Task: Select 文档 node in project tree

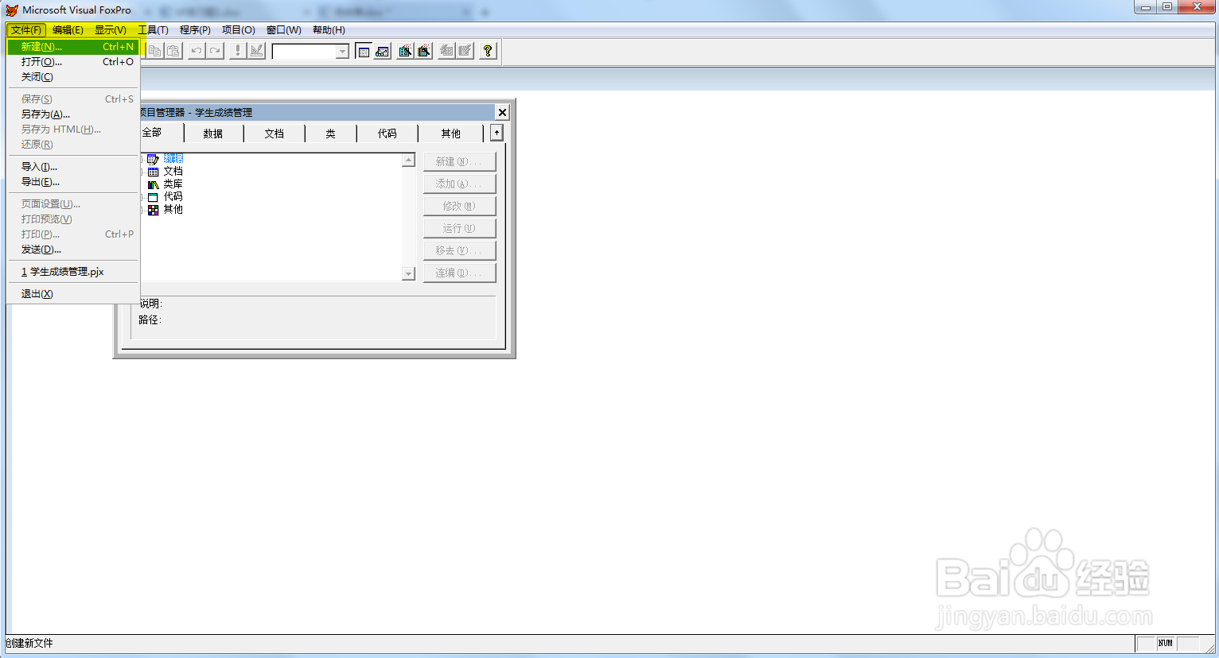Action: pos(173,172)
